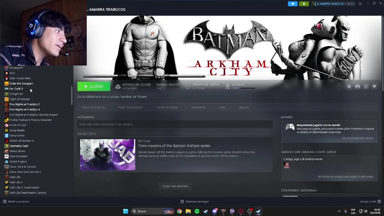Click the Gang Beasts game icon

click(7, 130)
